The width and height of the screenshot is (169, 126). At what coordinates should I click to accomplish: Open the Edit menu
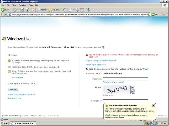tap(8, 5)
